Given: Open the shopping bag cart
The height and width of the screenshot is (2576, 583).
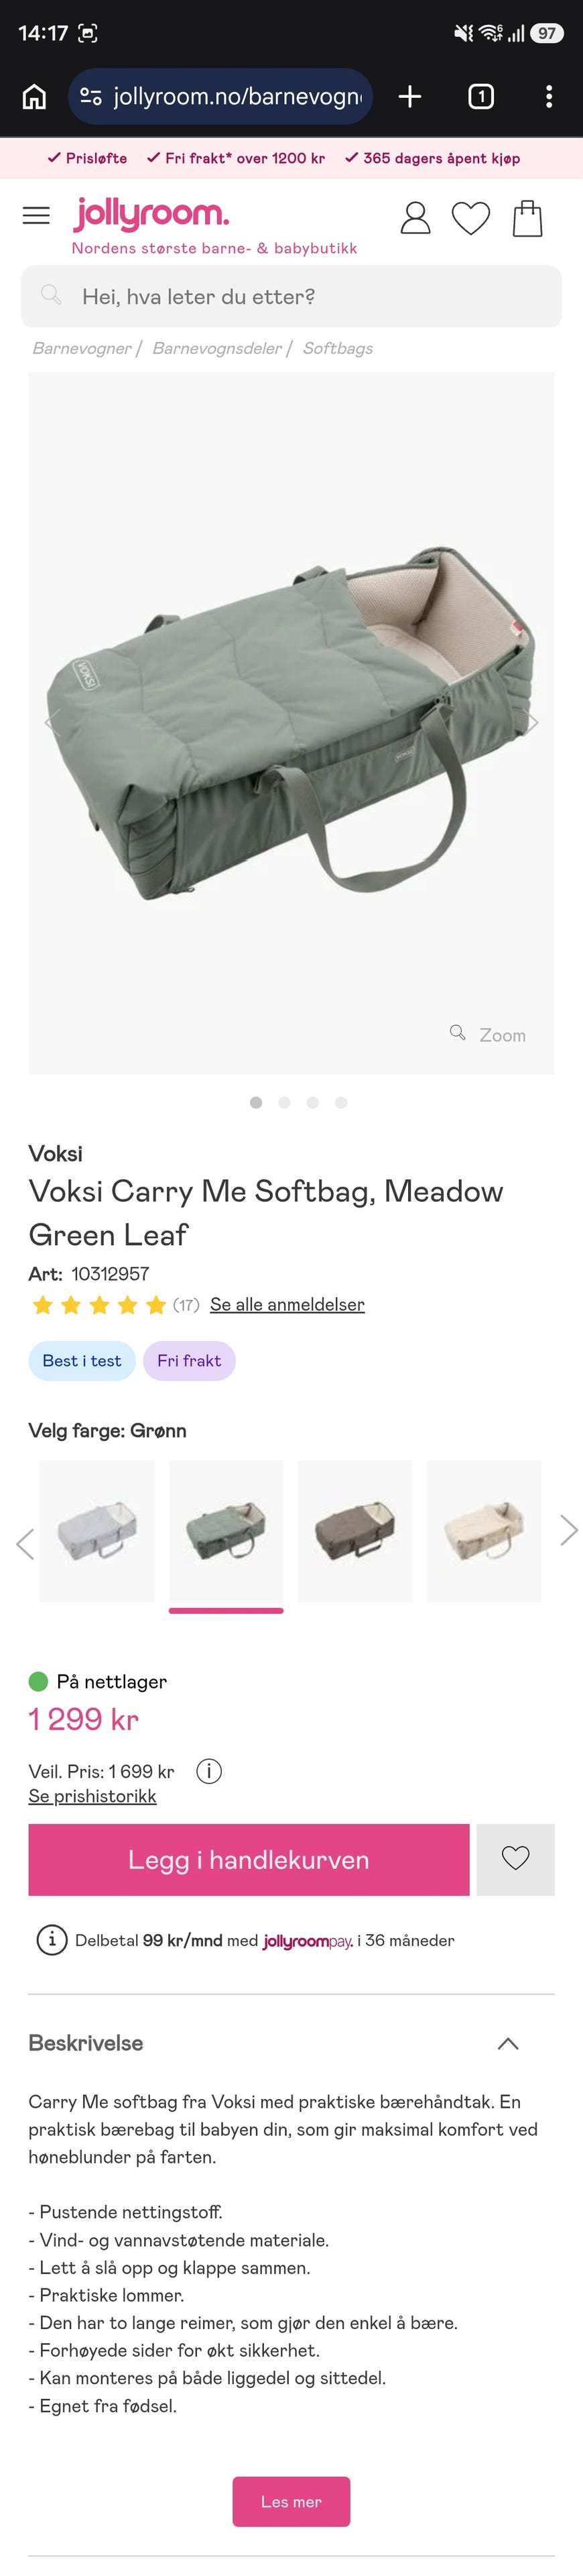Looking at the screenshot, I should click(x=527, y=217).
